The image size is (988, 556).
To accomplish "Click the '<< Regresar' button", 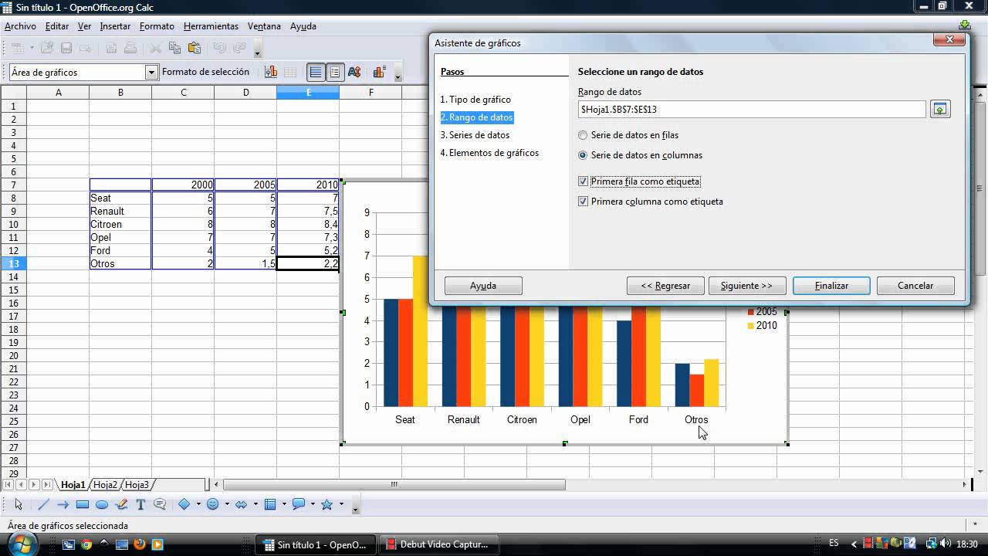I will click(x=665, y=286).
